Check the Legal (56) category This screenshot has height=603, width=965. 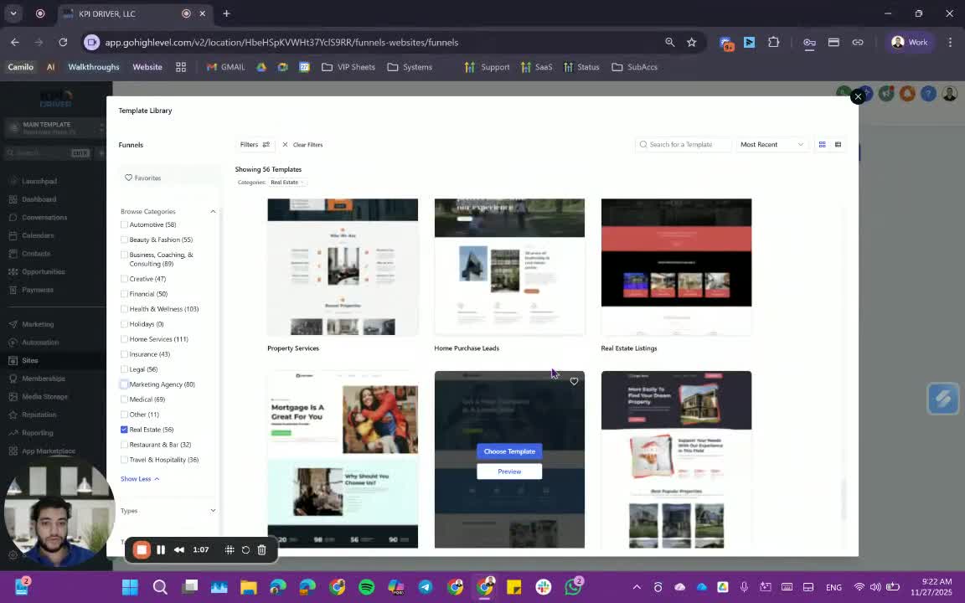(124, 369)
